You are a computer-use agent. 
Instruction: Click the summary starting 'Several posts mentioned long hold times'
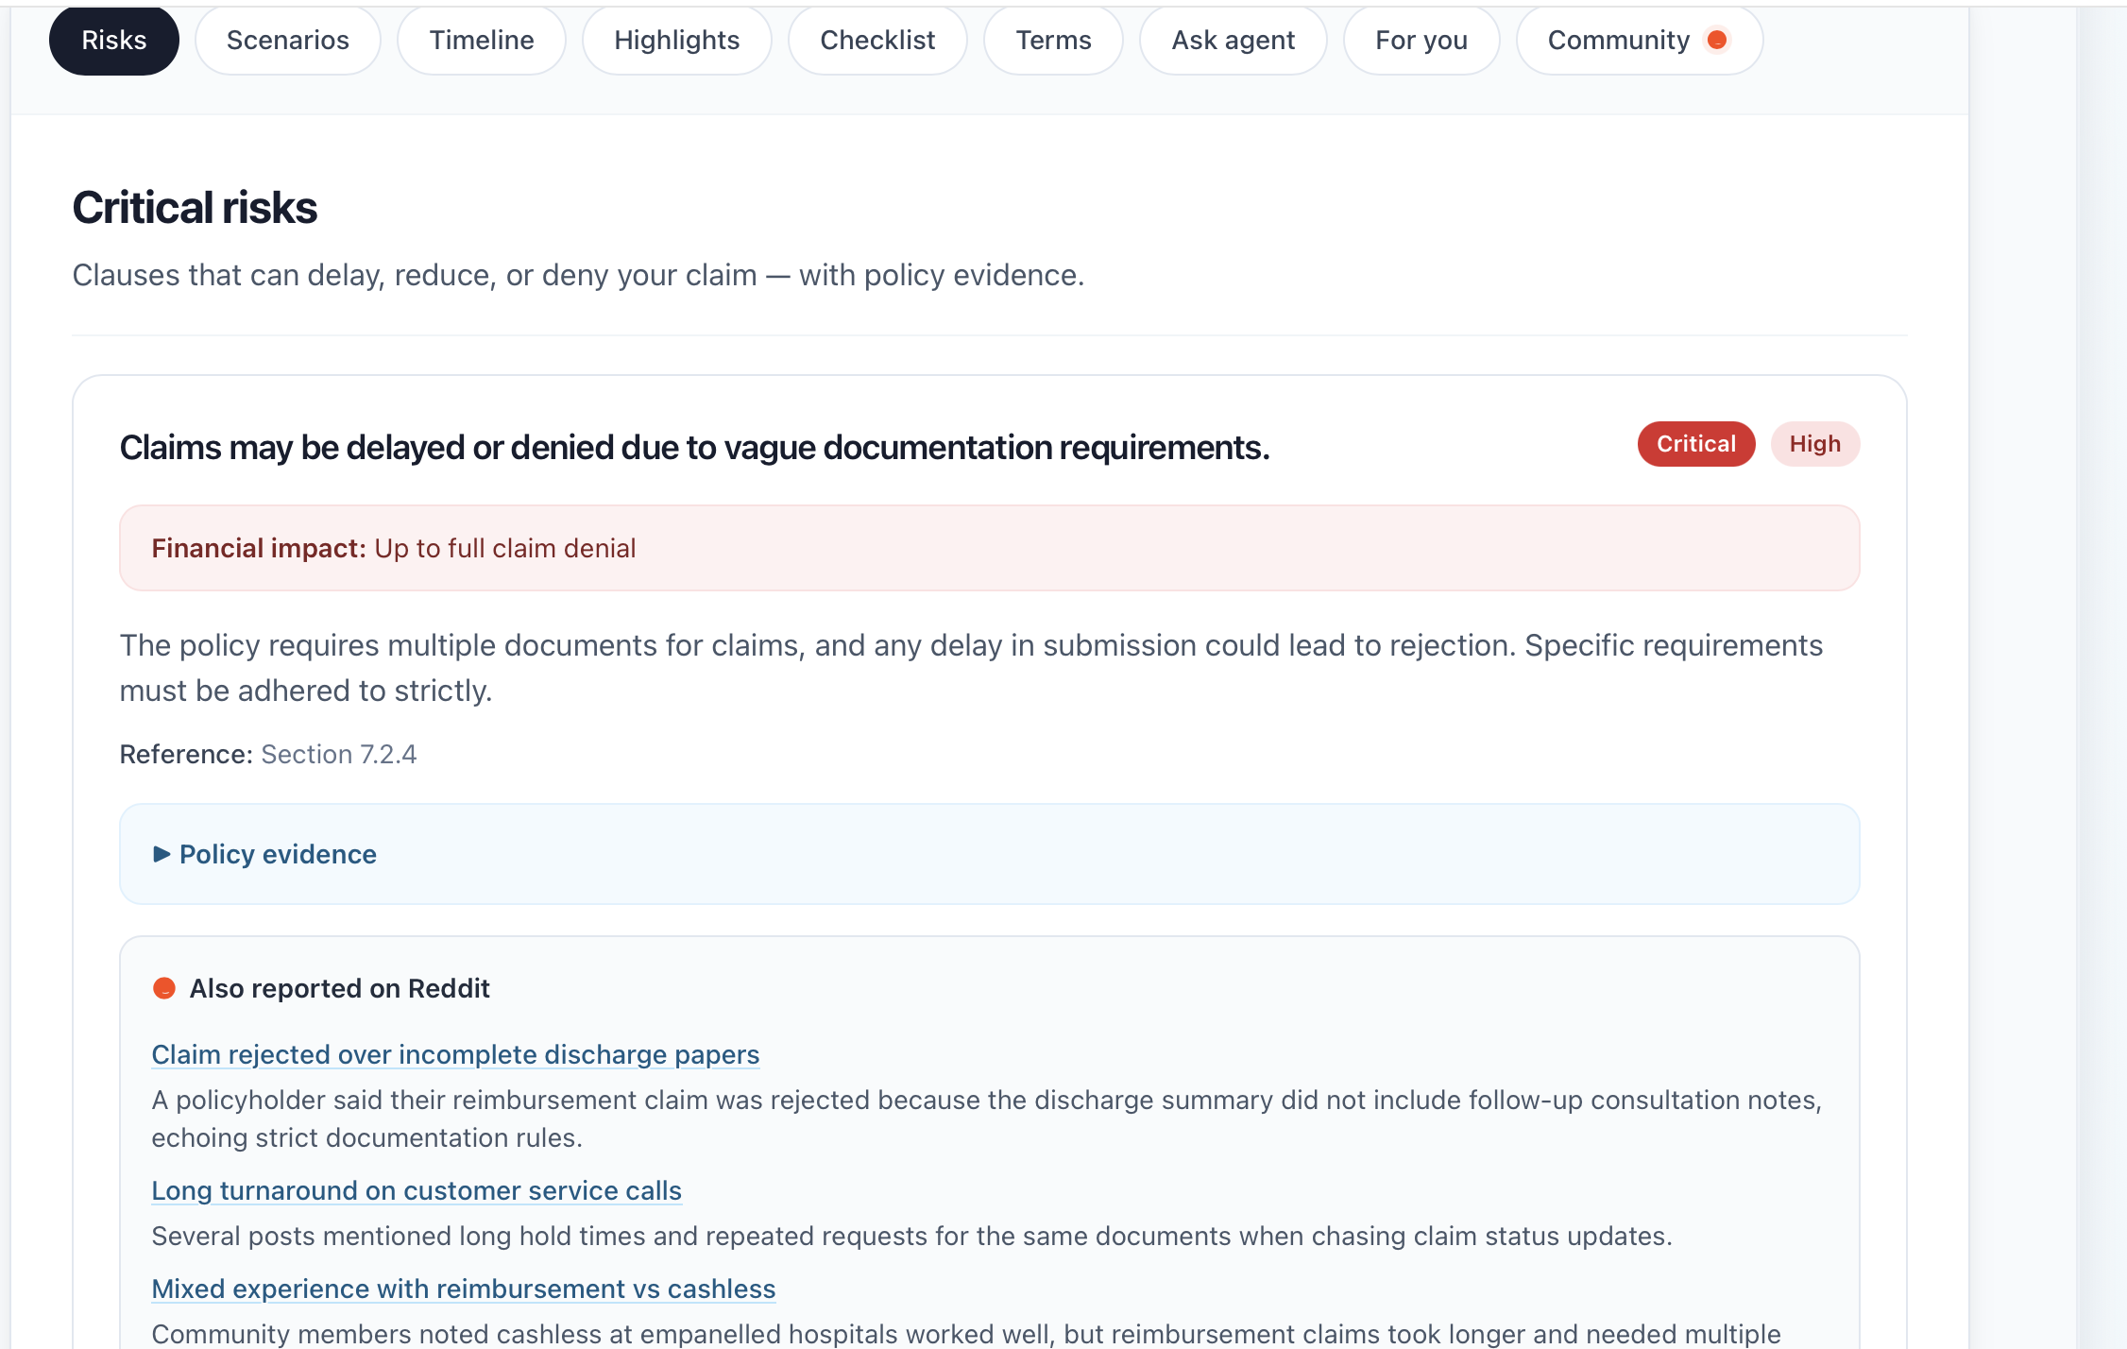(911, 1236)
